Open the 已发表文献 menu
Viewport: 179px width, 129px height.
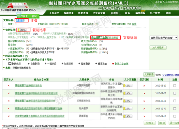[99, 13]
